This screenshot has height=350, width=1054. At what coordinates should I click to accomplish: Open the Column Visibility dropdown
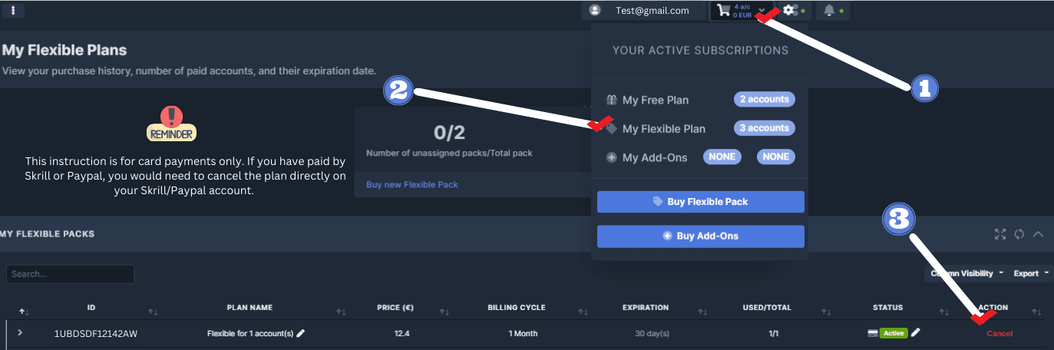point(966,273)
